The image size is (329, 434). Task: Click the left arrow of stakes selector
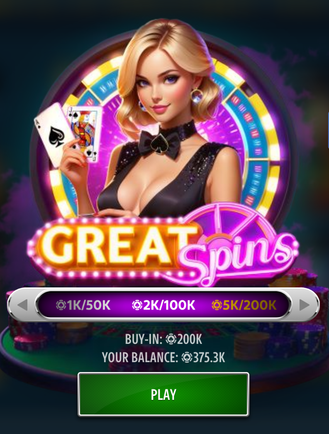point(22,305)
